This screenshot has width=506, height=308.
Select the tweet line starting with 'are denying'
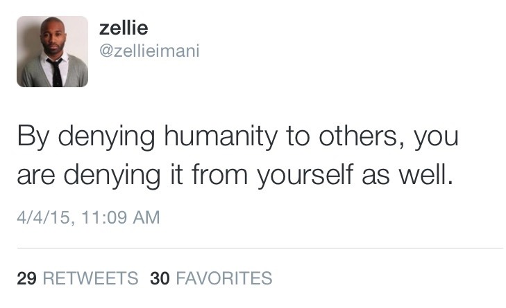(x=235, y=175)
